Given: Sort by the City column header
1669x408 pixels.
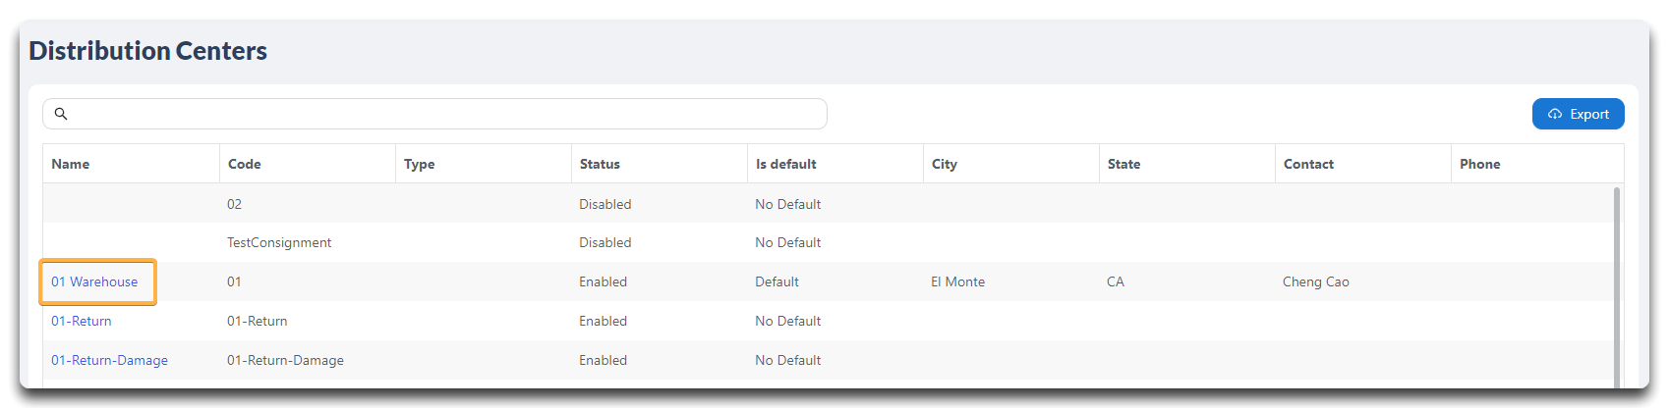Looking at the screenshot, I should (x=945, y=164).
